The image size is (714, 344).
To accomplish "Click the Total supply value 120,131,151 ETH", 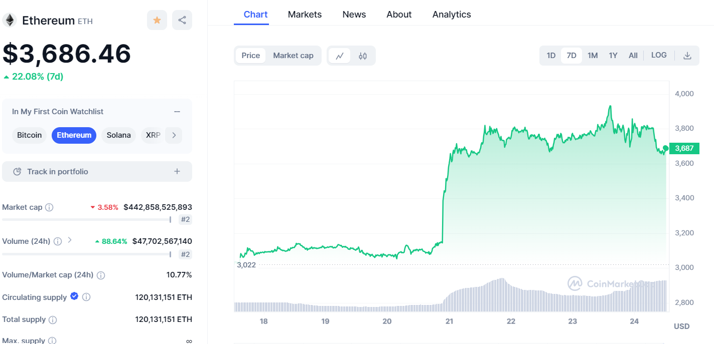I will (x=164, y=319).
